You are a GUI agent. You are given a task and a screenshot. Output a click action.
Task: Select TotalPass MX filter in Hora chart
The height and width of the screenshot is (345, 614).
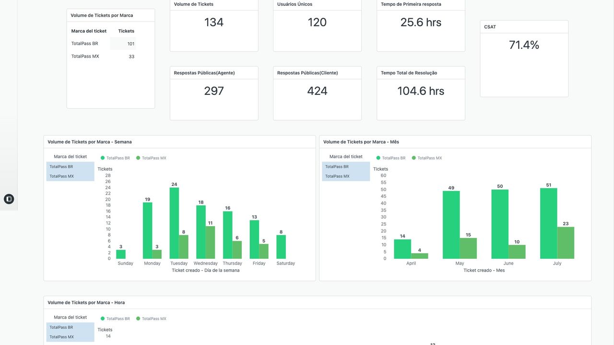[x=71, y=337]
